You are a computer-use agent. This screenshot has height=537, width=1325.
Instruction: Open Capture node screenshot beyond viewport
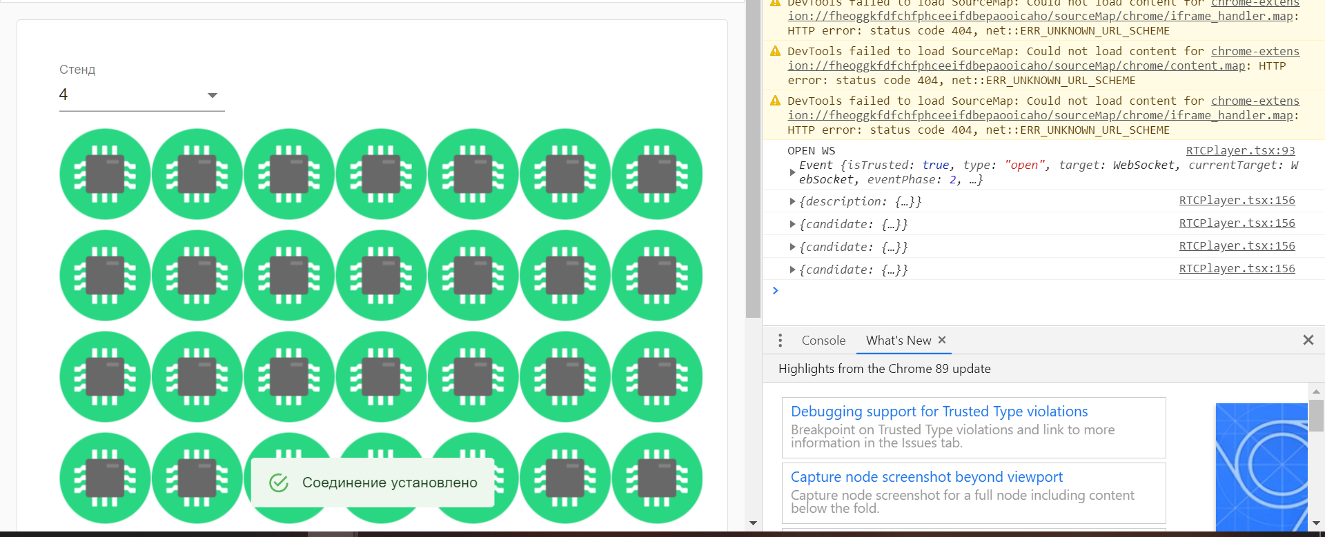coord(926,477)
